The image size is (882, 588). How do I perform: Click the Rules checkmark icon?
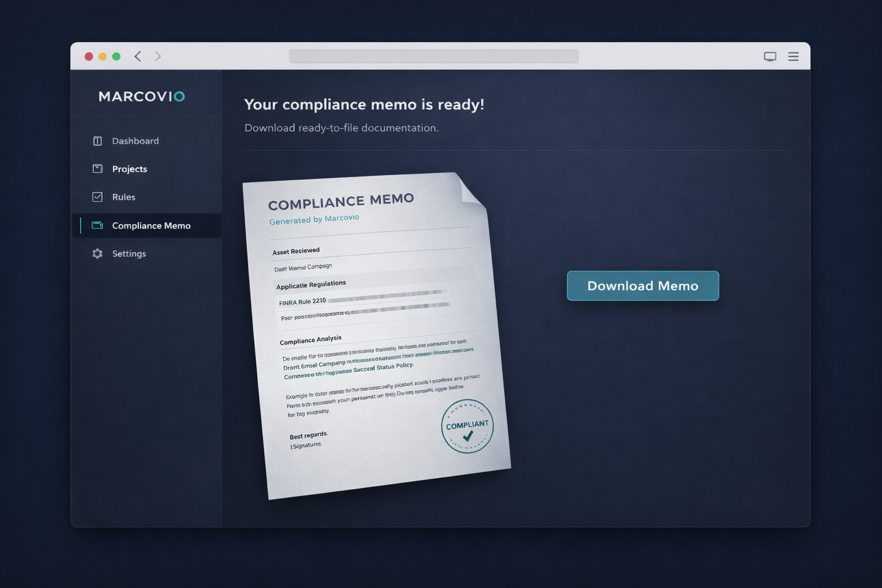(x=98, y=197)
